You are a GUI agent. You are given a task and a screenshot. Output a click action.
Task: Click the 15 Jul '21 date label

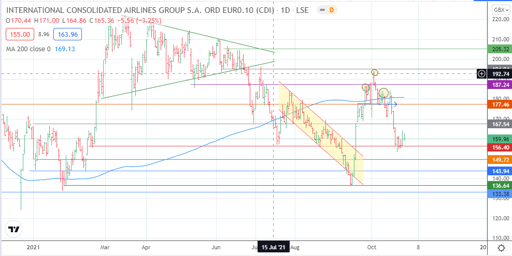pyautogui.click(x=273, y=247)
